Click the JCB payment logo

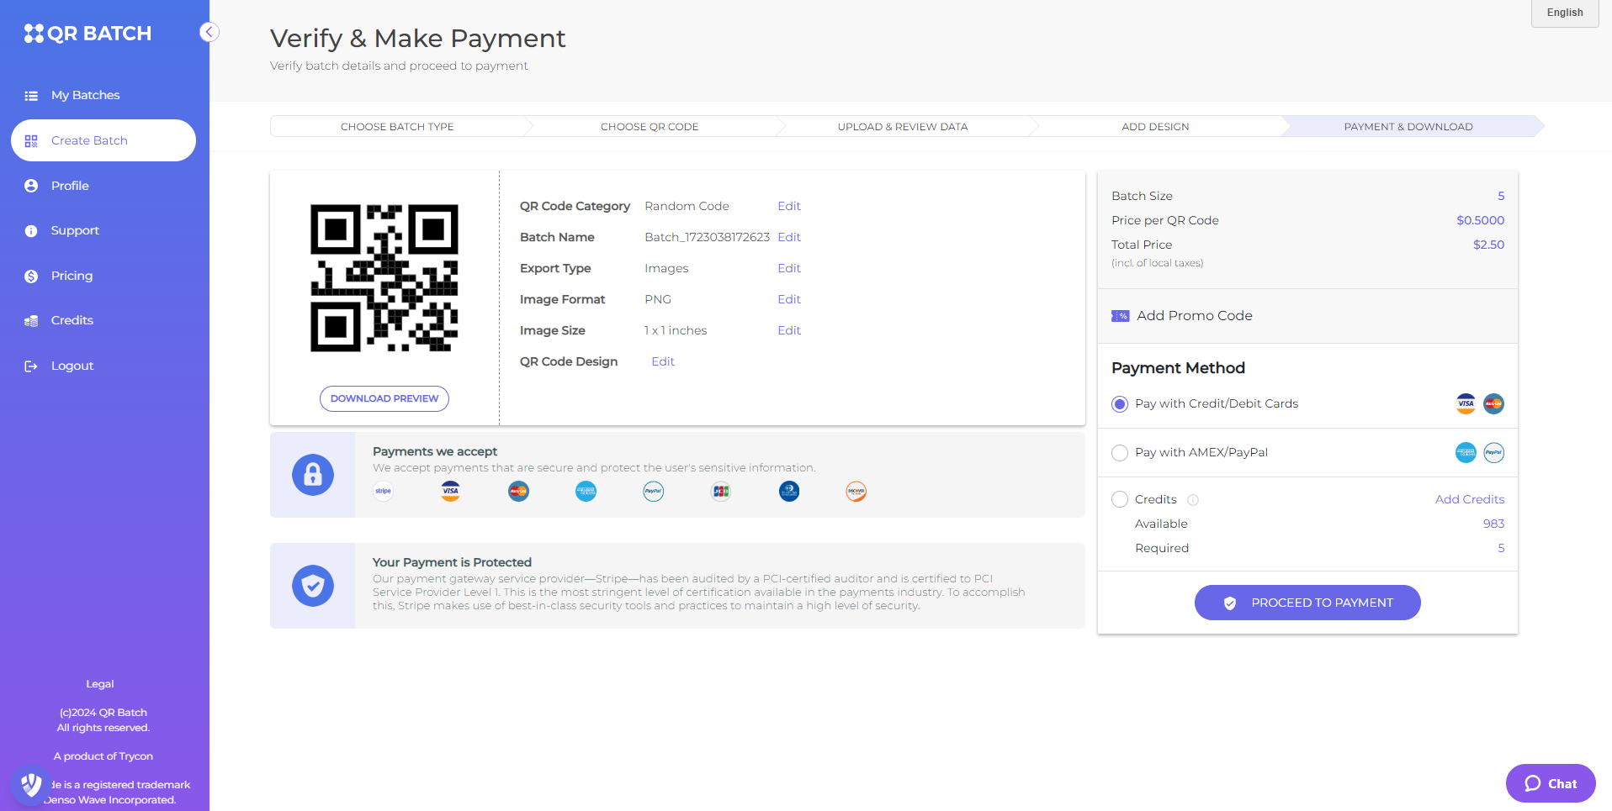pos(721,492)
